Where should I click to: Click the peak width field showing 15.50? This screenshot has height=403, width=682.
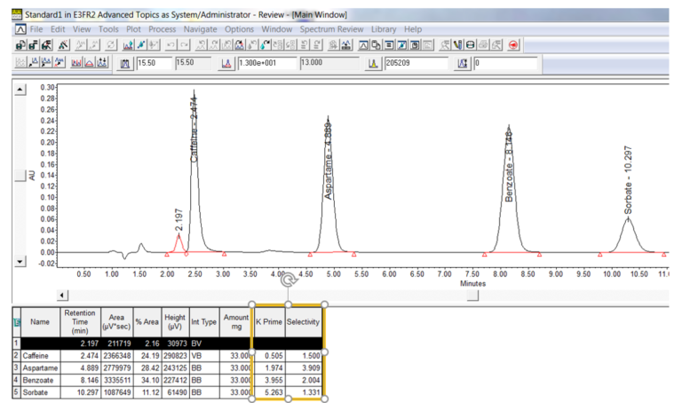click(x=154, y=64)
